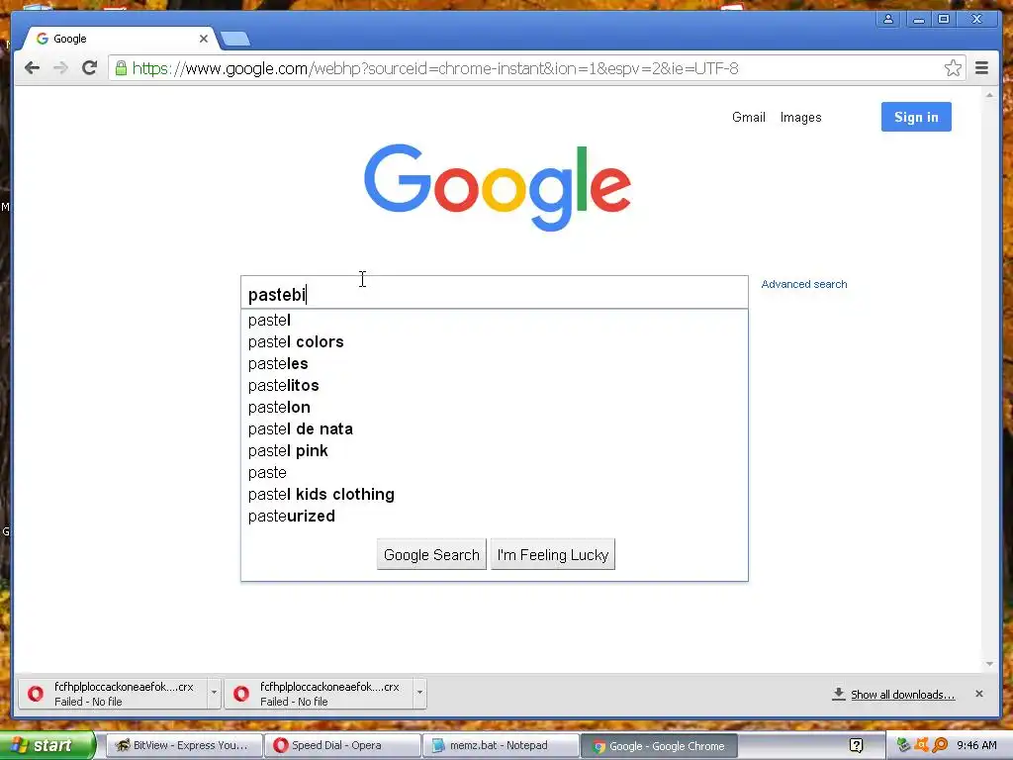
Task: Open the Windows Start menu
Action: (46, 745)
